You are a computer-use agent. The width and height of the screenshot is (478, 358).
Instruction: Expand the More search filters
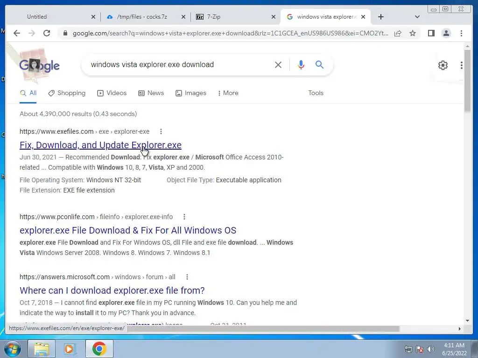[x=228, y=93]
